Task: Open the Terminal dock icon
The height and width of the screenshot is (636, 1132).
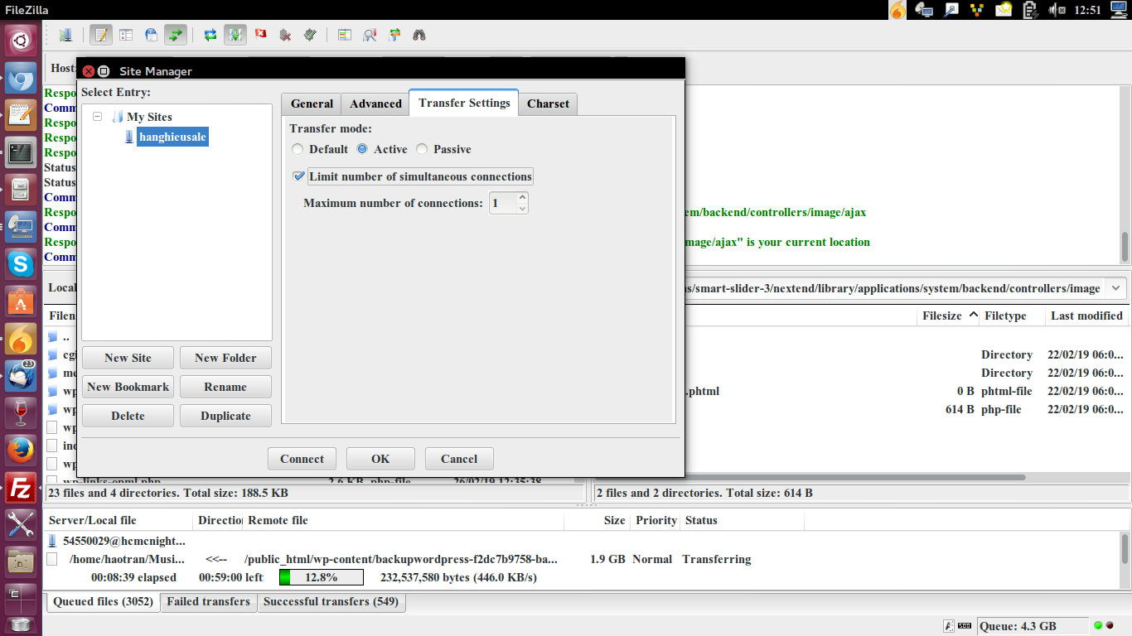Action: click(x=21, y=152)
